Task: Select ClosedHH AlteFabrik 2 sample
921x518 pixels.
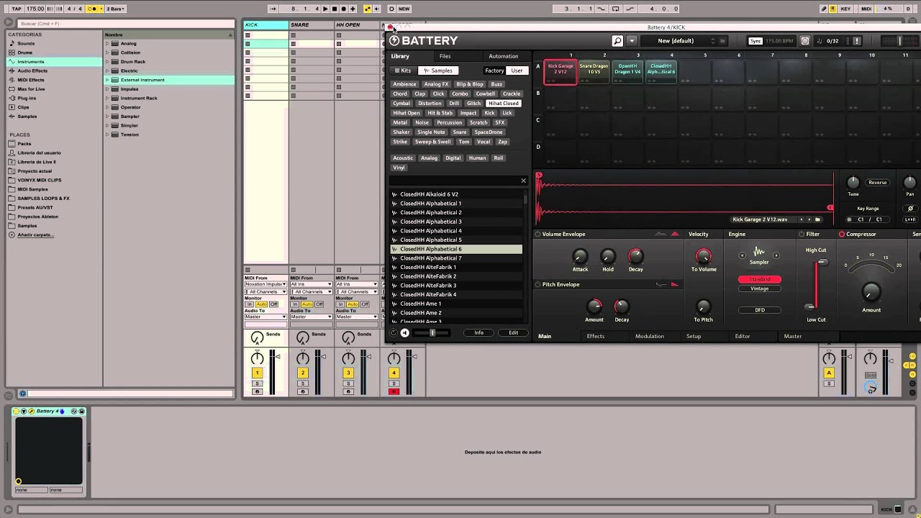Action: click(x=456, y=276)
